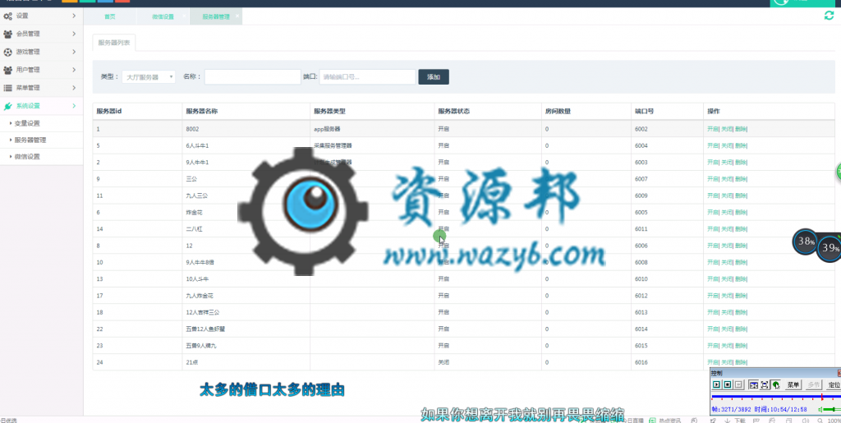Open 服务器管理 in the sidebar submenu
Screen dimensions: 841x423
point(30,140)
